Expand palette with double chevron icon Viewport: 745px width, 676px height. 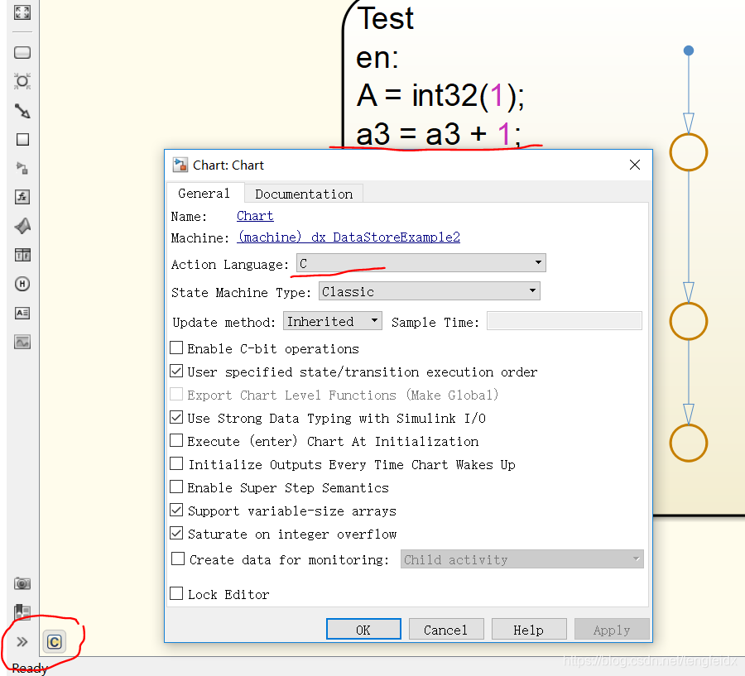point(22,642)
